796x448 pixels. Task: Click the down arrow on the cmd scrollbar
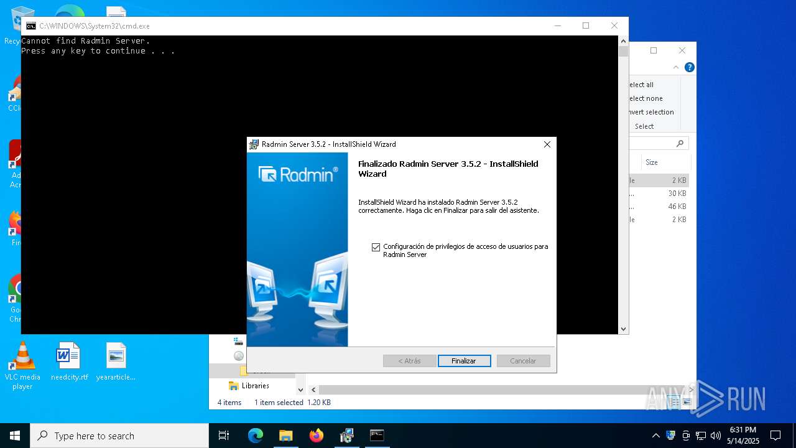[x=623, y=329]
